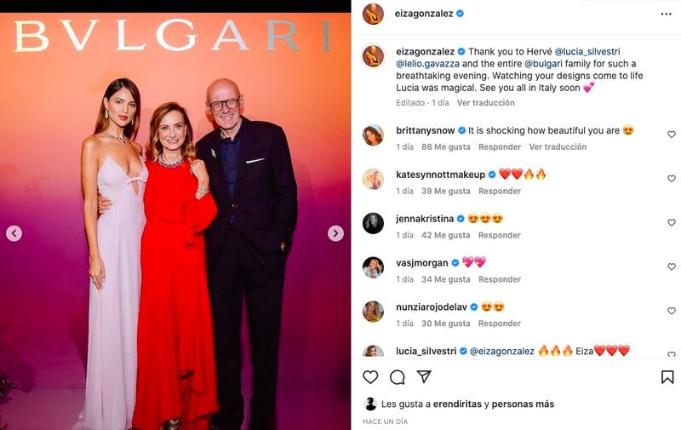This screenshot has height=430, width=681.
Task: Open eizagonzalez profile avatar in header
Action: coord(373,14)
